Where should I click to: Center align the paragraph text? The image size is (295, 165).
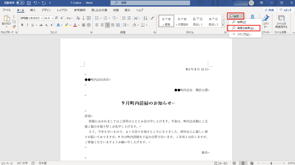(x=102, y=25)
